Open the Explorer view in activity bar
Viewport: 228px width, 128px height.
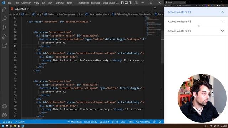pyautogui.click(x=4, y=10)
